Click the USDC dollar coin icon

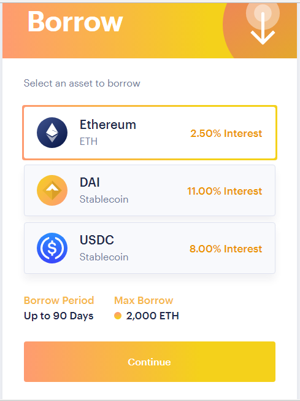52,248
